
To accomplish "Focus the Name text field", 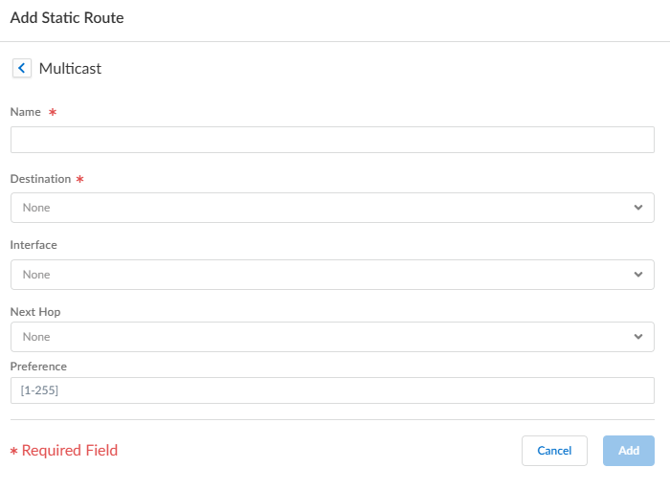I will coord(332,140).
